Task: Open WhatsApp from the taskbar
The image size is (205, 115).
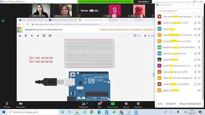Action: [114, 112]
